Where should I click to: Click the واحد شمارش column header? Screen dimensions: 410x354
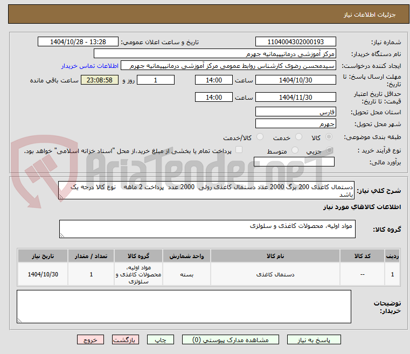point(186,256)
